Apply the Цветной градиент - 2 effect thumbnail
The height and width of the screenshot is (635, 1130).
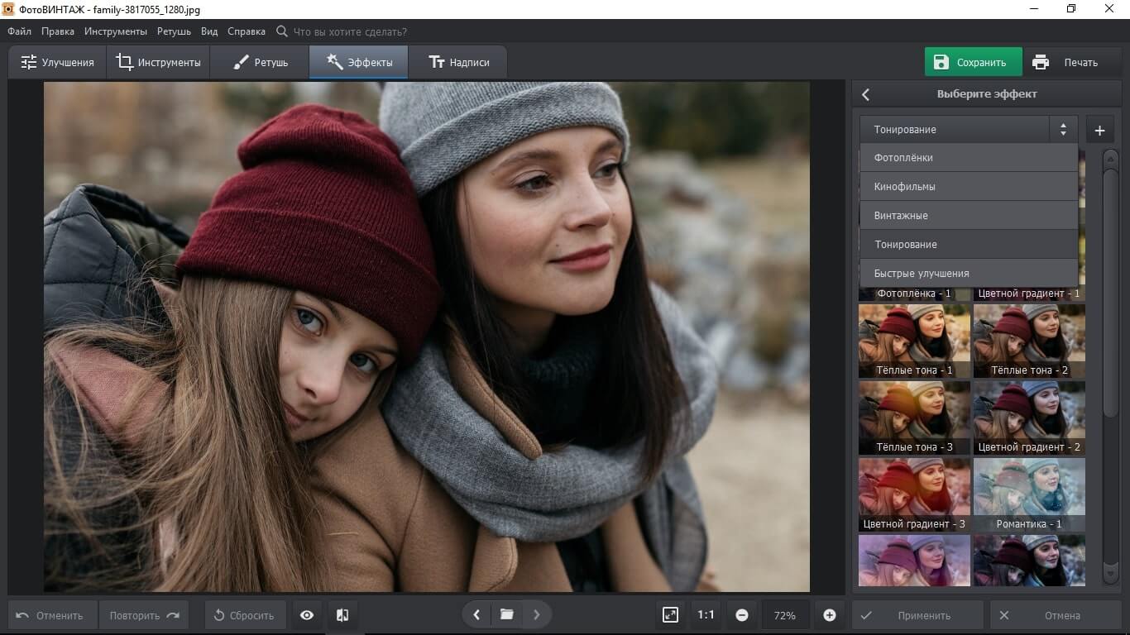(1029, 418)
